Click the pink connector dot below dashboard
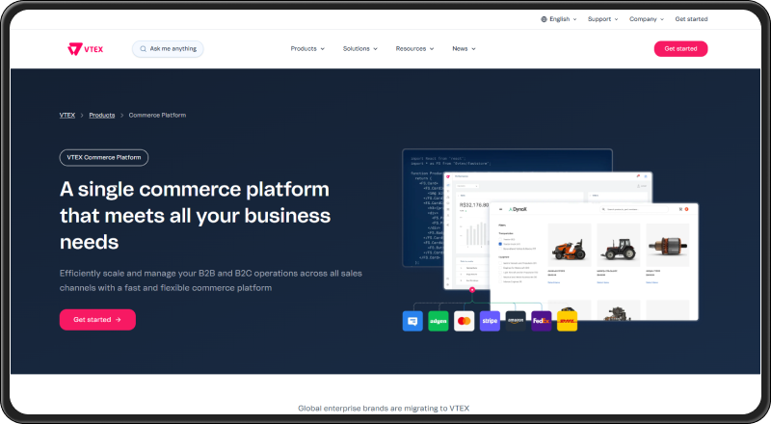771x424 pixels. [472, 290]
